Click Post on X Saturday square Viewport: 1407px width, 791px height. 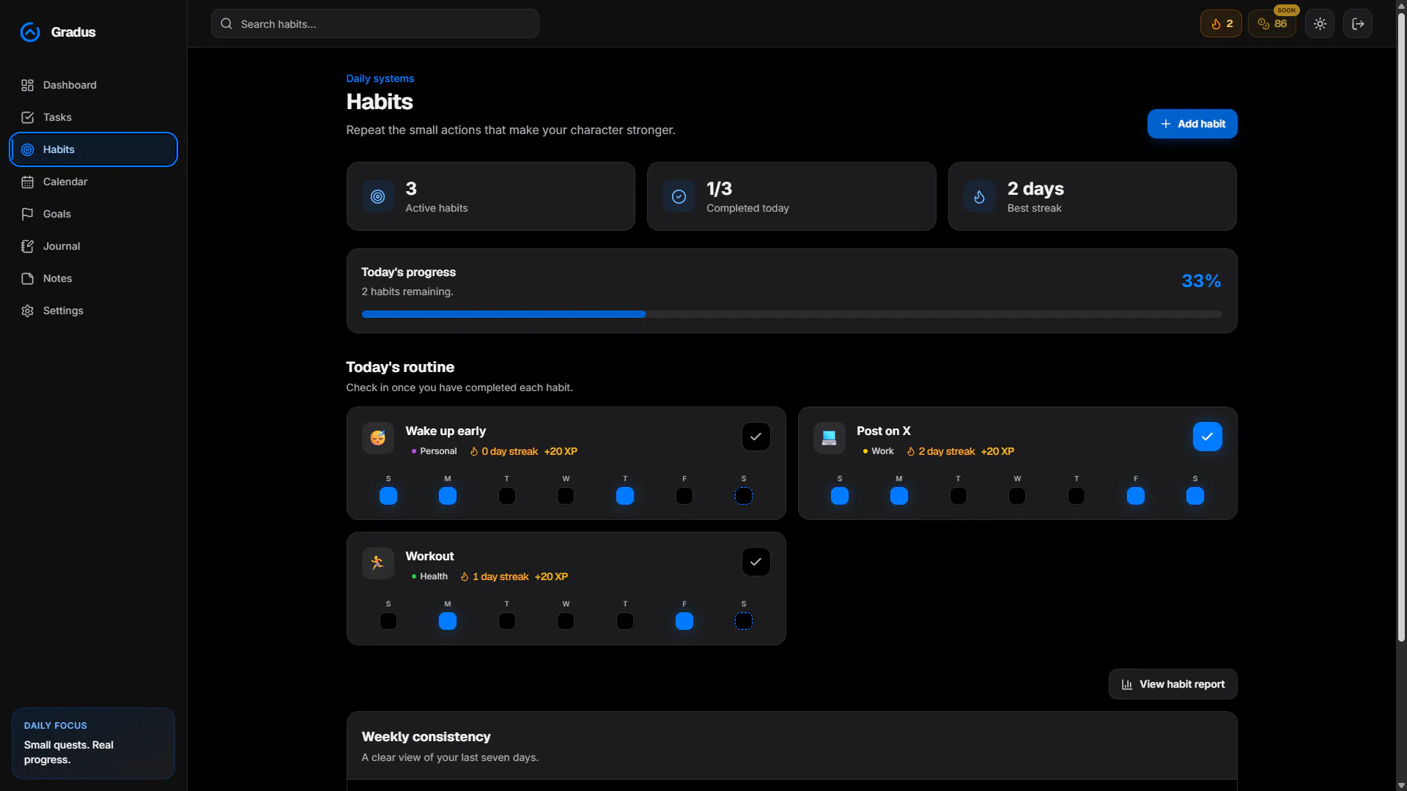click(1195, 496)
